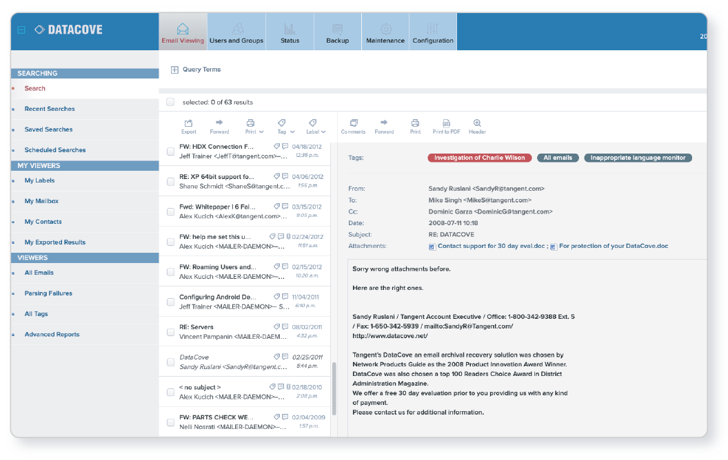
Task: Go to Scheduled Searches
Action: coord(55,150)
